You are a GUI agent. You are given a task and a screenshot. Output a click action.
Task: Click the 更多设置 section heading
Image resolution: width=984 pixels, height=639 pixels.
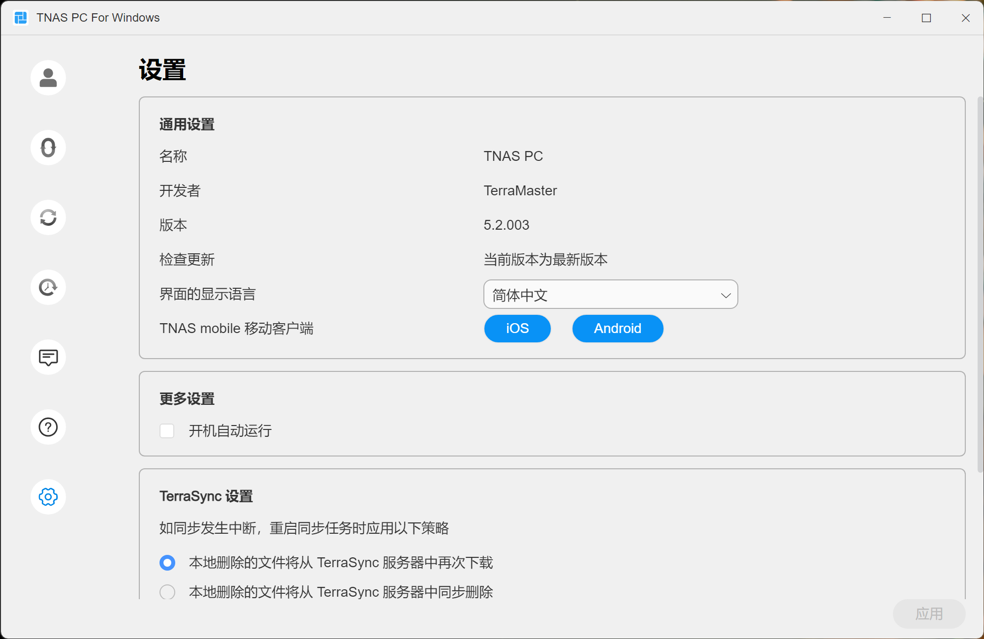click(x=187, y=399)
